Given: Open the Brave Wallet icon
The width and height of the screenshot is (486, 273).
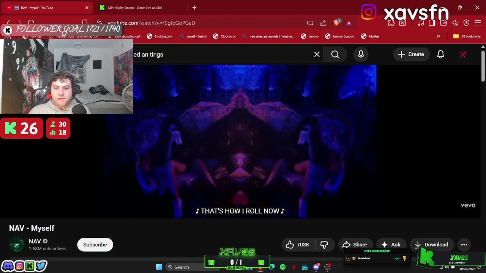Looking at the screenshot, I should pyautogui.click(x=443, y=23).
